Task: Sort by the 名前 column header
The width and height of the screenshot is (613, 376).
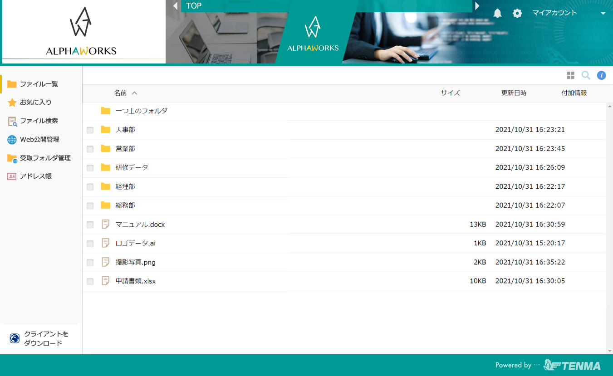Action: click(121, 93)
